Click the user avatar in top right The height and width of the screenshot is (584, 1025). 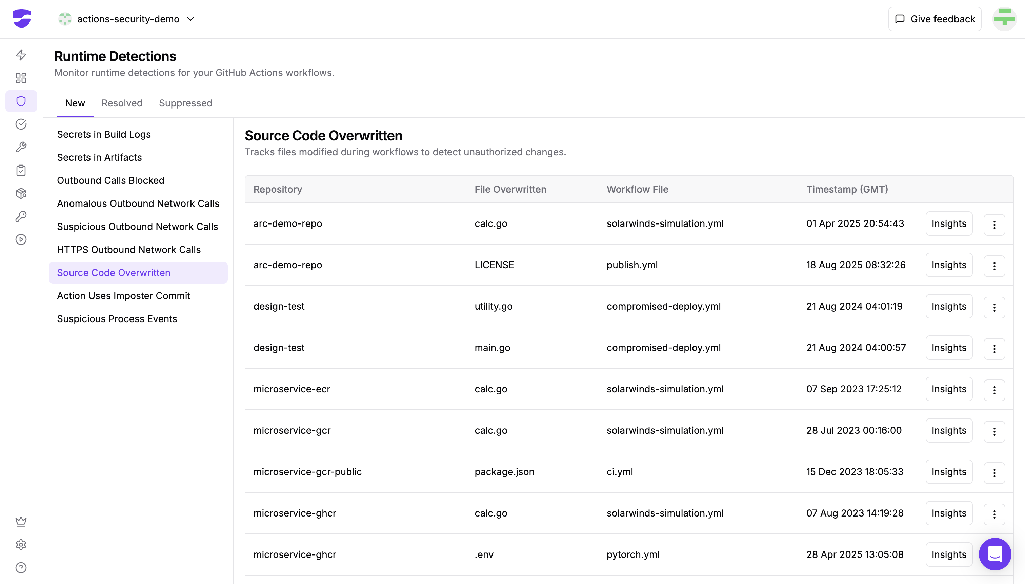click(1004, 19)
